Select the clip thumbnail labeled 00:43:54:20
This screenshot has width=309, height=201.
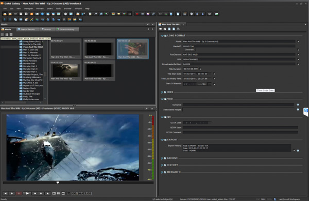[99, 70]
